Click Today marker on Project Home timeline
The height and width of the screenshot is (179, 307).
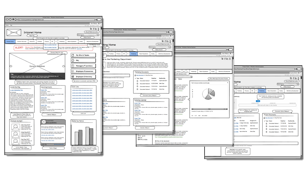tap(258, 101)
